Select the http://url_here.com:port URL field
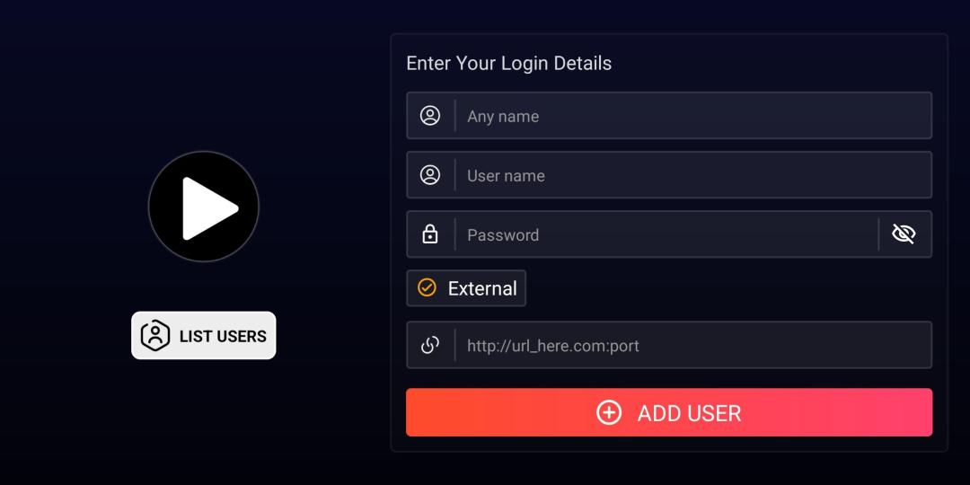This screenshot has width=970, height=485. coord(692,346)
